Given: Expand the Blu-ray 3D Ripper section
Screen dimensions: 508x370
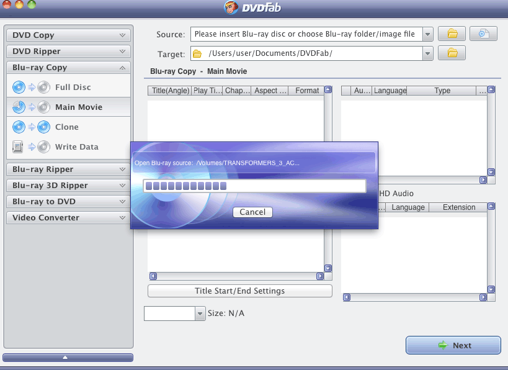Looking at the screenshot, I should (68, 186).
